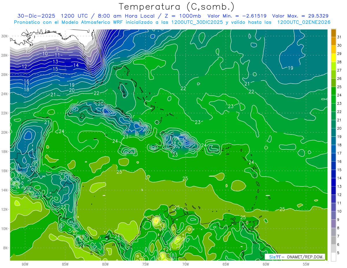
Task: Click the 13 contour label on the map
Action: (x=55, y=62)
